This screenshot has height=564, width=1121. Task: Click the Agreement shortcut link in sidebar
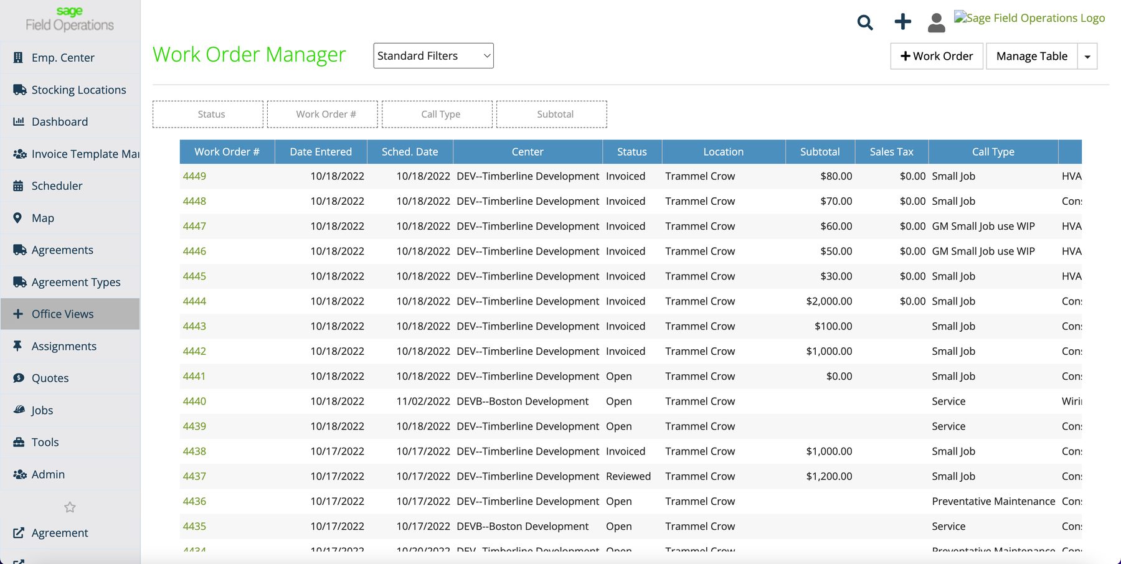coord(70,533)
